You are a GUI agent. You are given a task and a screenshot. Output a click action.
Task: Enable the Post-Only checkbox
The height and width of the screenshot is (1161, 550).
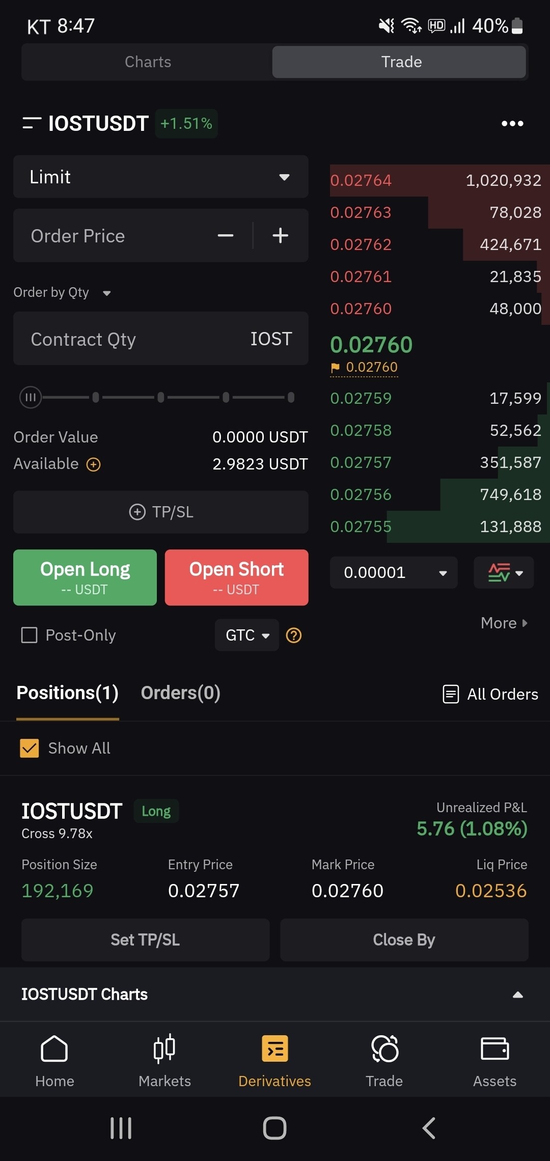pyautogui.click(x=30, y=635)
